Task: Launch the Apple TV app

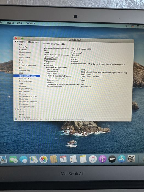Action: click(112, 159)
